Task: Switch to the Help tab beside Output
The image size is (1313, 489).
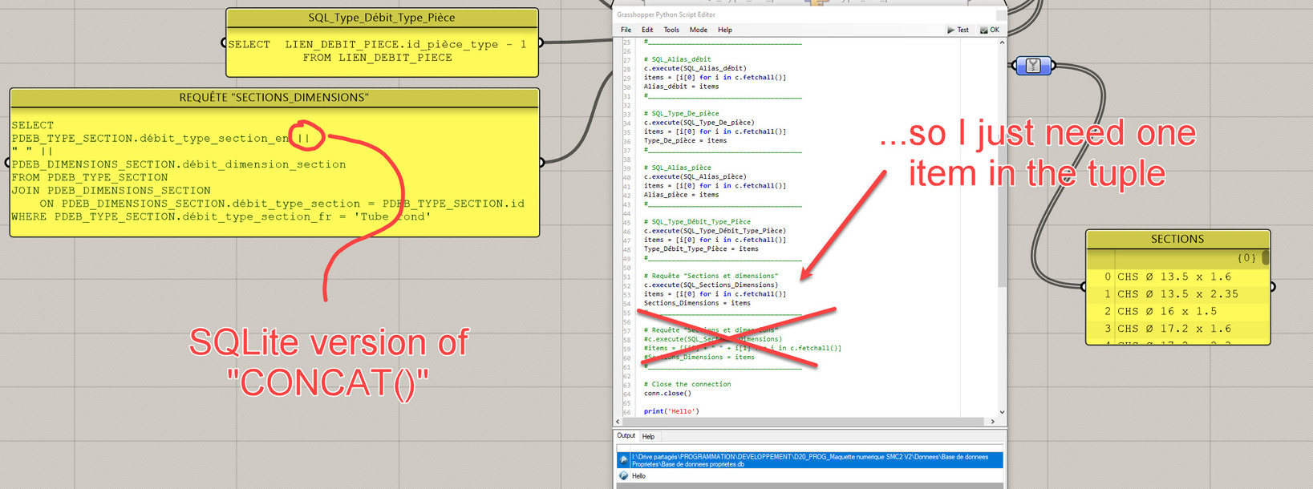Action: point(648,437)
